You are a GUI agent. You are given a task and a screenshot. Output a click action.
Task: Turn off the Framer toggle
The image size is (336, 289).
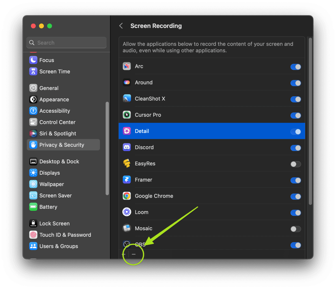(x=296, y=180)
